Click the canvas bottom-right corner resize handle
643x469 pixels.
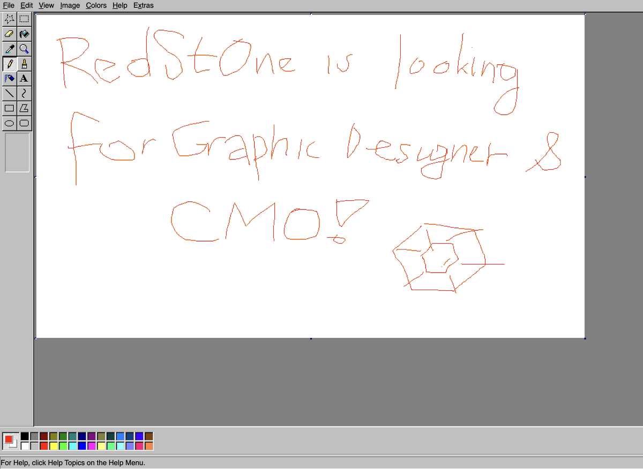585,338
